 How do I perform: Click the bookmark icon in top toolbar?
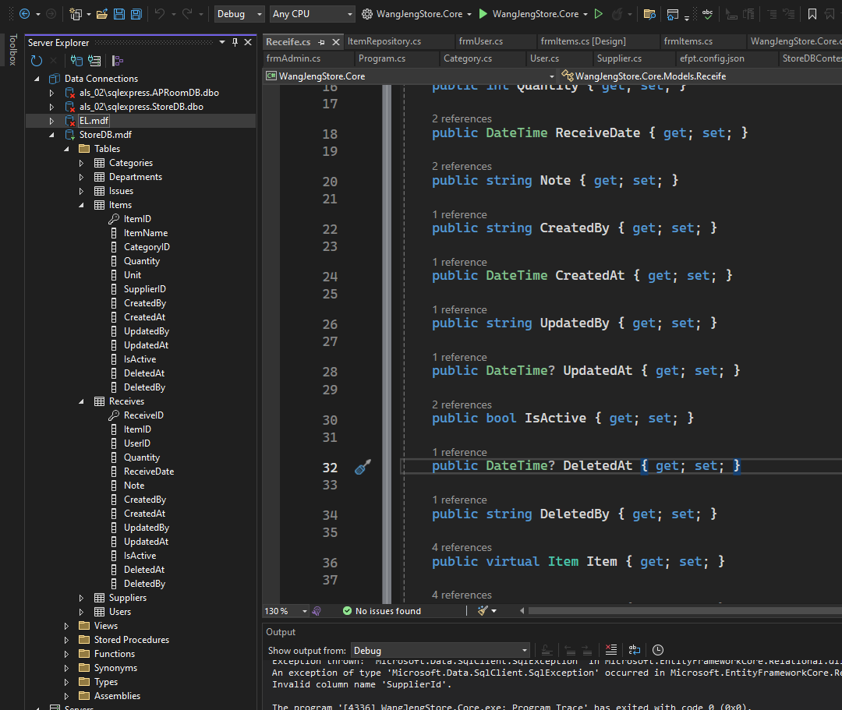[x=812, y=14]
